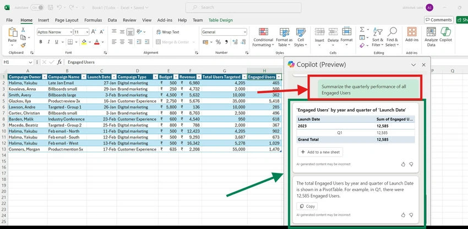Collapse the Copilot pane chevron
Image resolution: width=468 pixels, height=229 pixels.
413,65
